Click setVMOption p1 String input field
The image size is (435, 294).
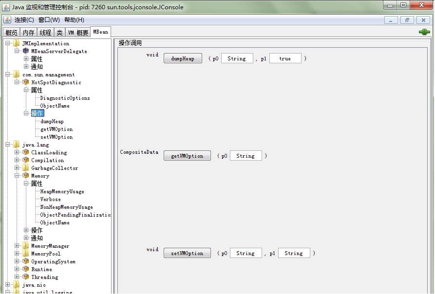click(x=294, y=253)
